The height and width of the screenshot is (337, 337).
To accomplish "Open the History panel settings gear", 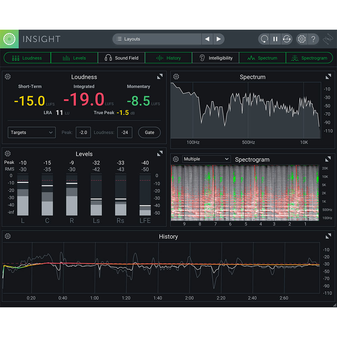I will (7, 236).
